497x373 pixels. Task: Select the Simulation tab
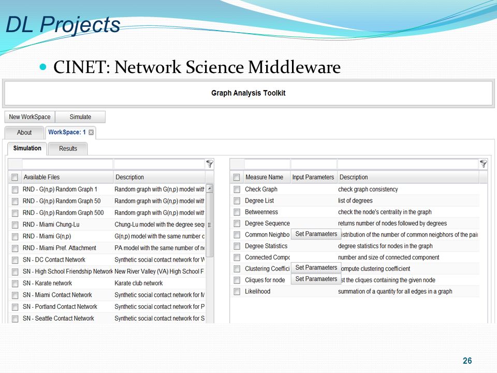[x=27, y=149]
